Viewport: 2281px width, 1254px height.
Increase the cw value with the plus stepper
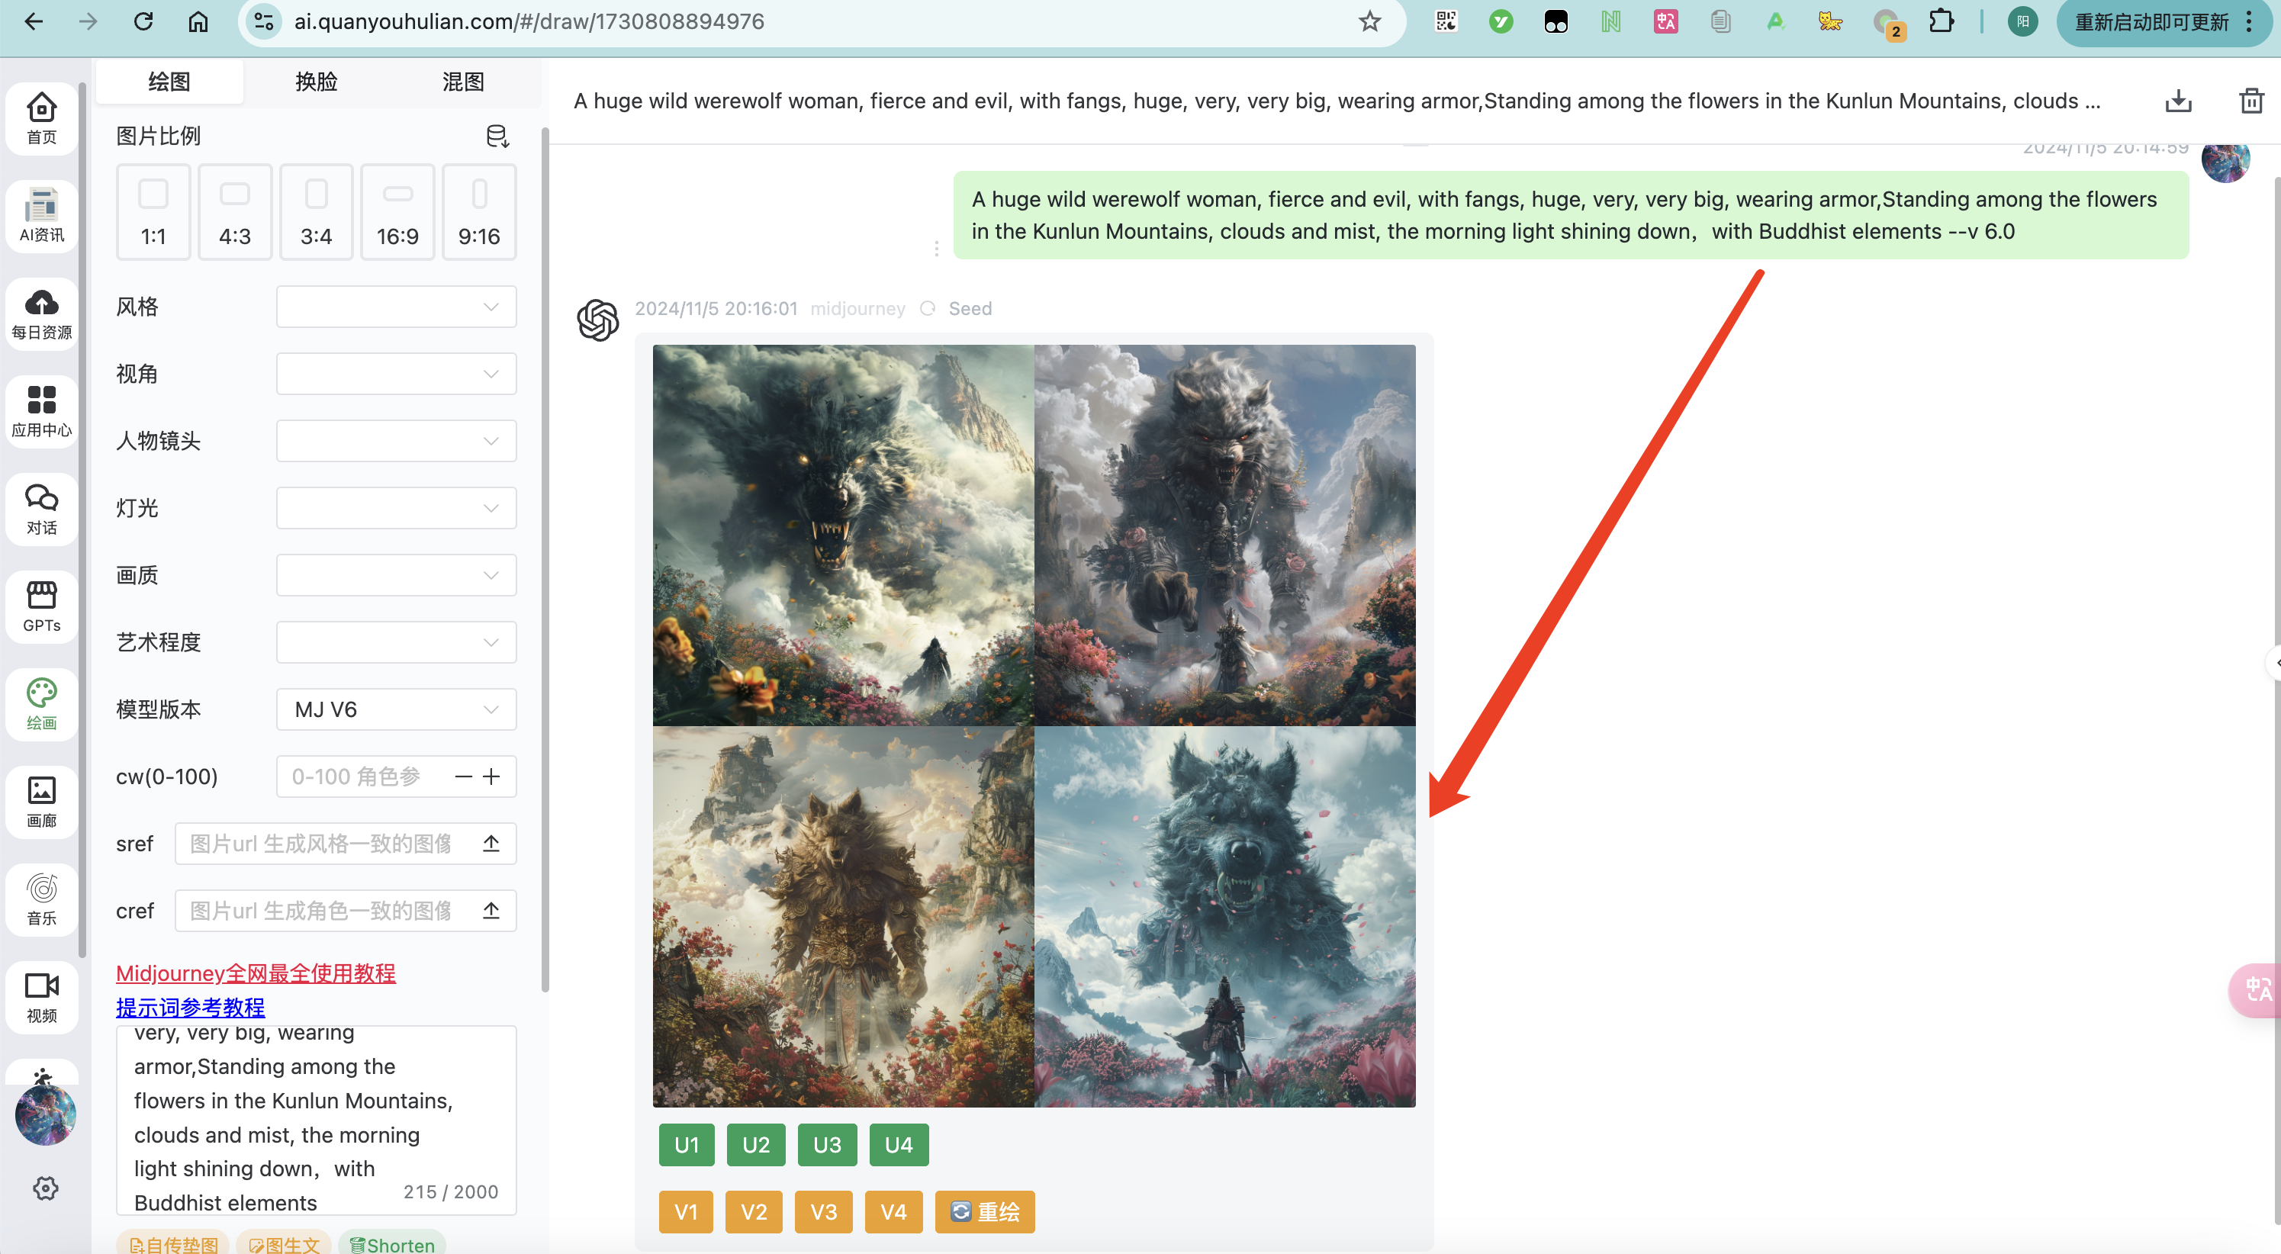pos(491,777)
